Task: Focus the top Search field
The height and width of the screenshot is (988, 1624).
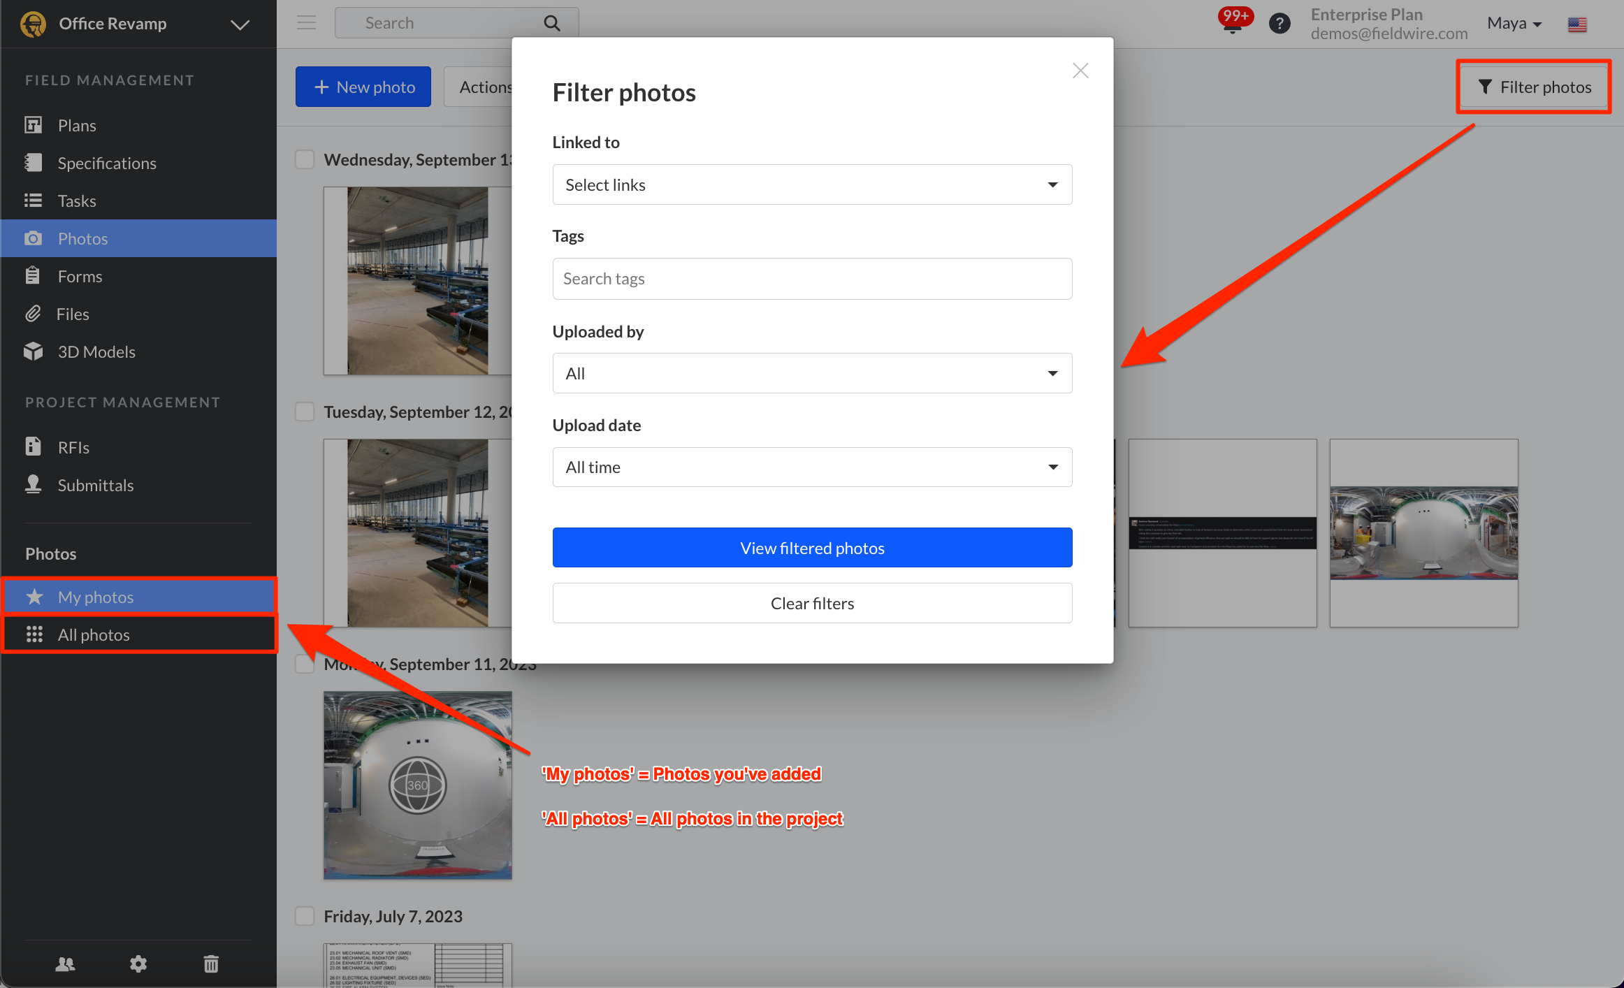Action: [x=456, y=23]
